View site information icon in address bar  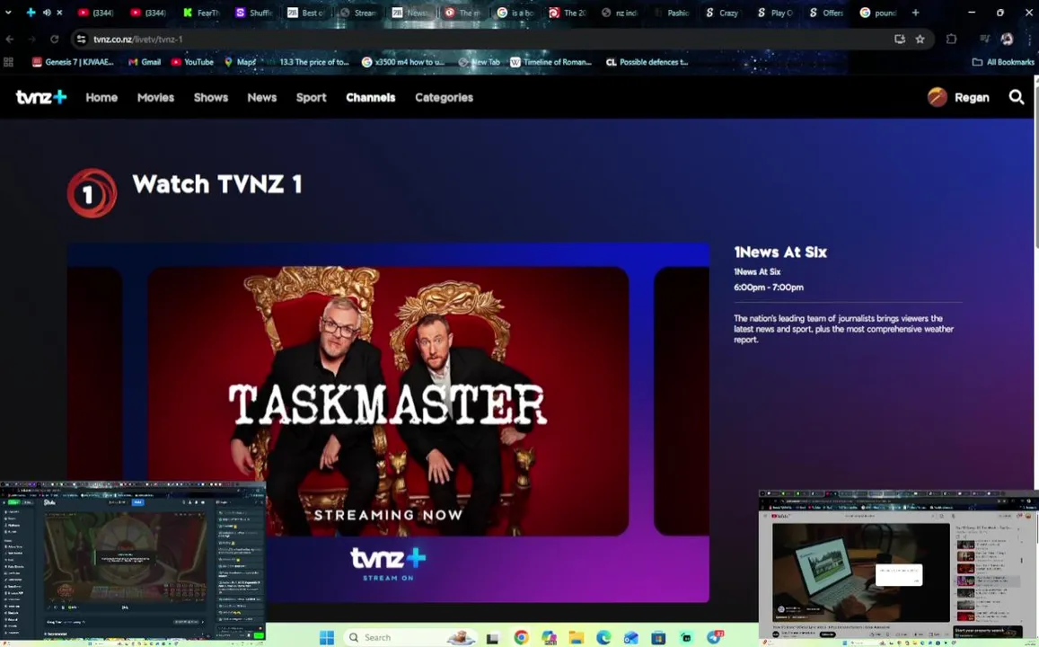point(81,40)
